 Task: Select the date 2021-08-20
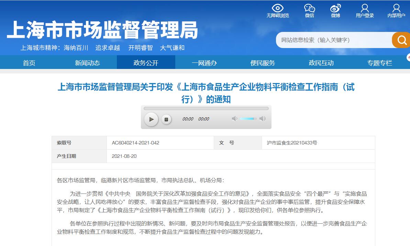124,156
